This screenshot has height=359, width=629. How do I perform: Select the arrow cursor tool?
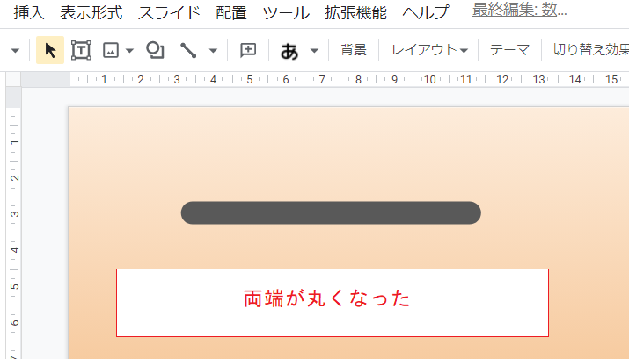pos(50,50)
